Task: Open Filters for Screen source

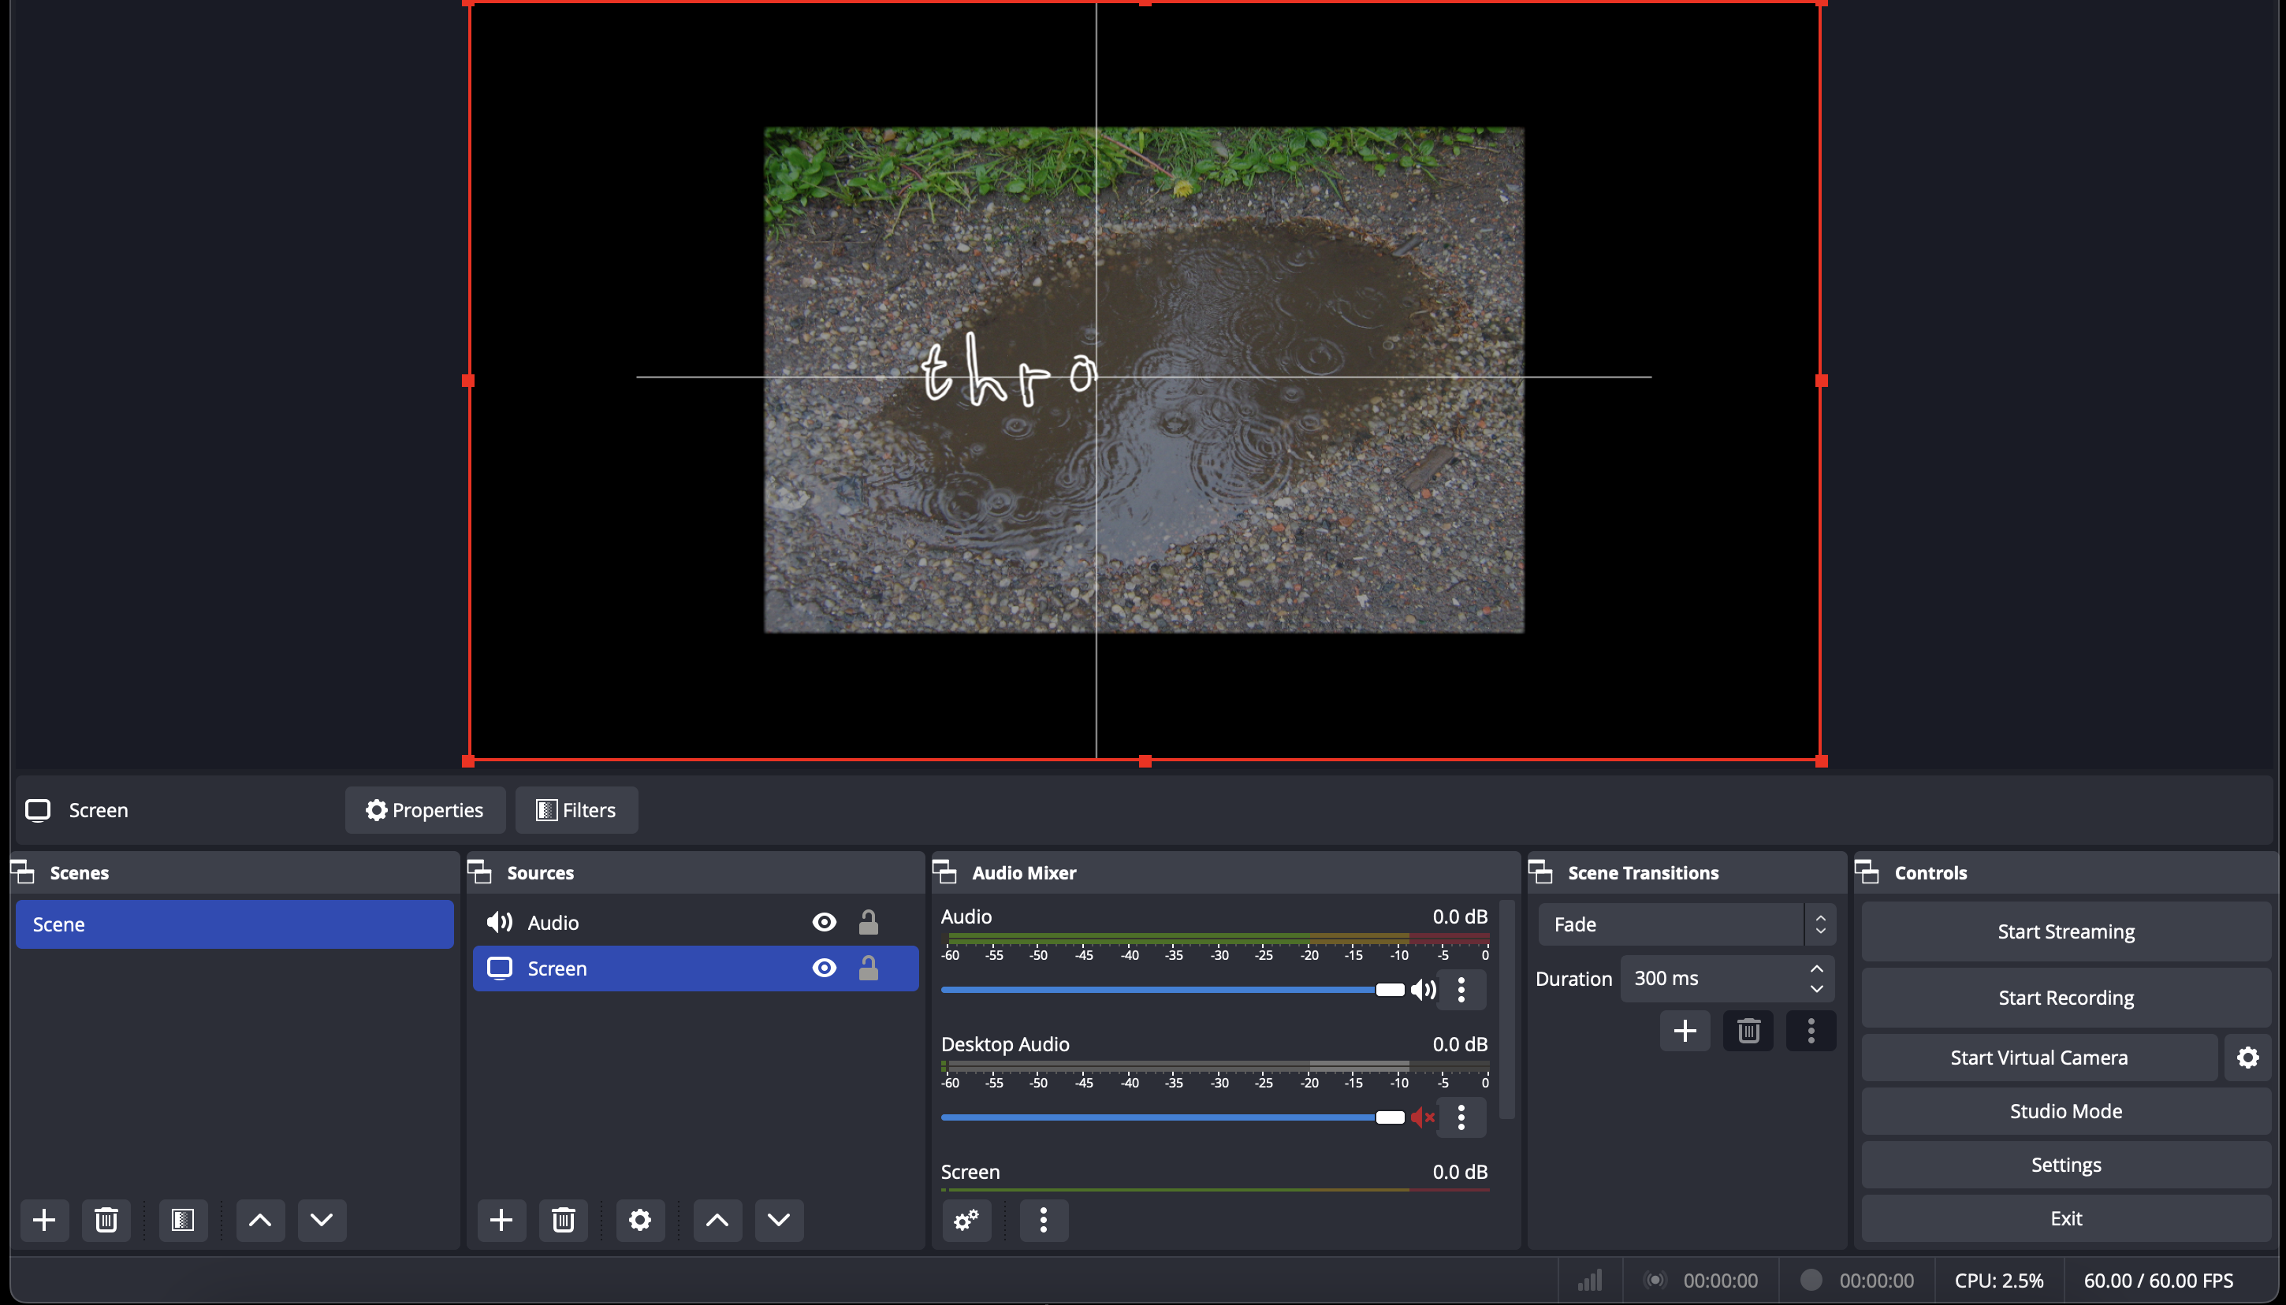Action: tap(576, 810)
